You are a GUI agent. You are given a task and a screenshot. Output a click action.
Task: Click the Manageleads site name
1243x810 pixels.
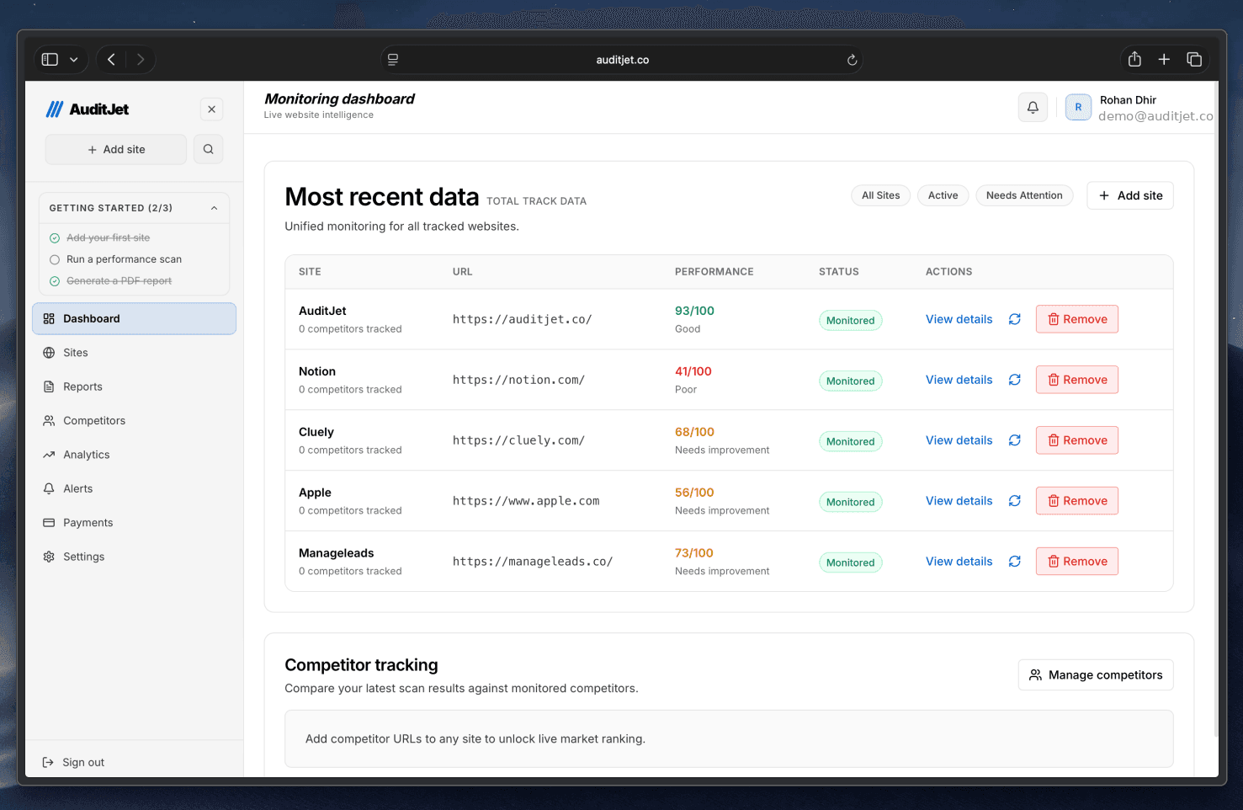click(336, 553)
